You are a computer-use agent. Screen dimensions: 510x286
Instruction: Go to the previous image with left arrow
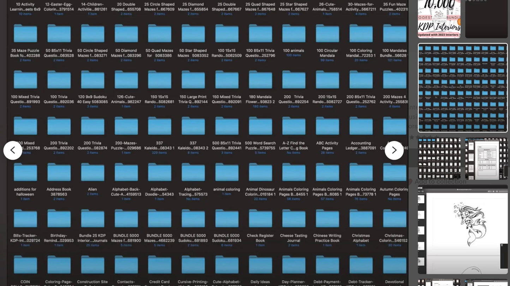click(x=13, y=150)
